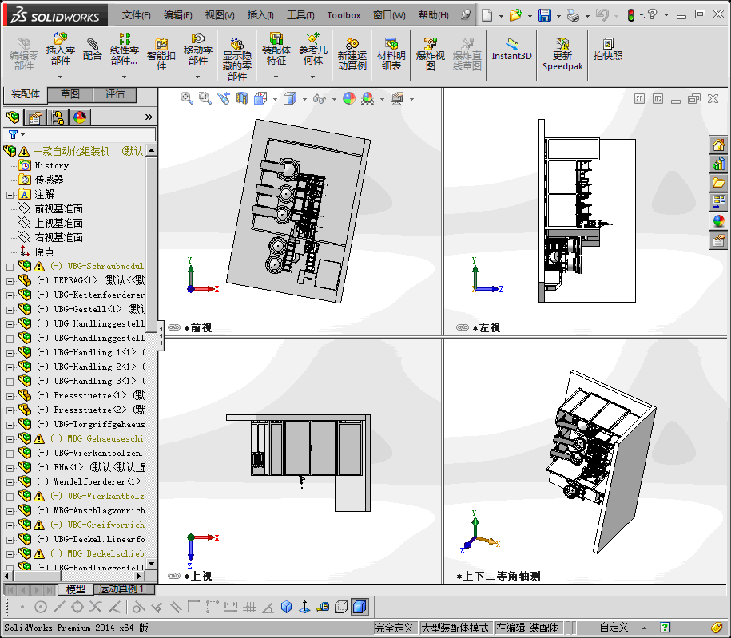Click Edit Appearance color ball icon

[x=348, y=98]
